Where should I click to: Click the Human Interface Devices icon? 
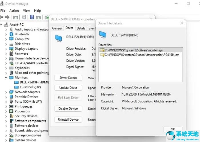(11, 58)
